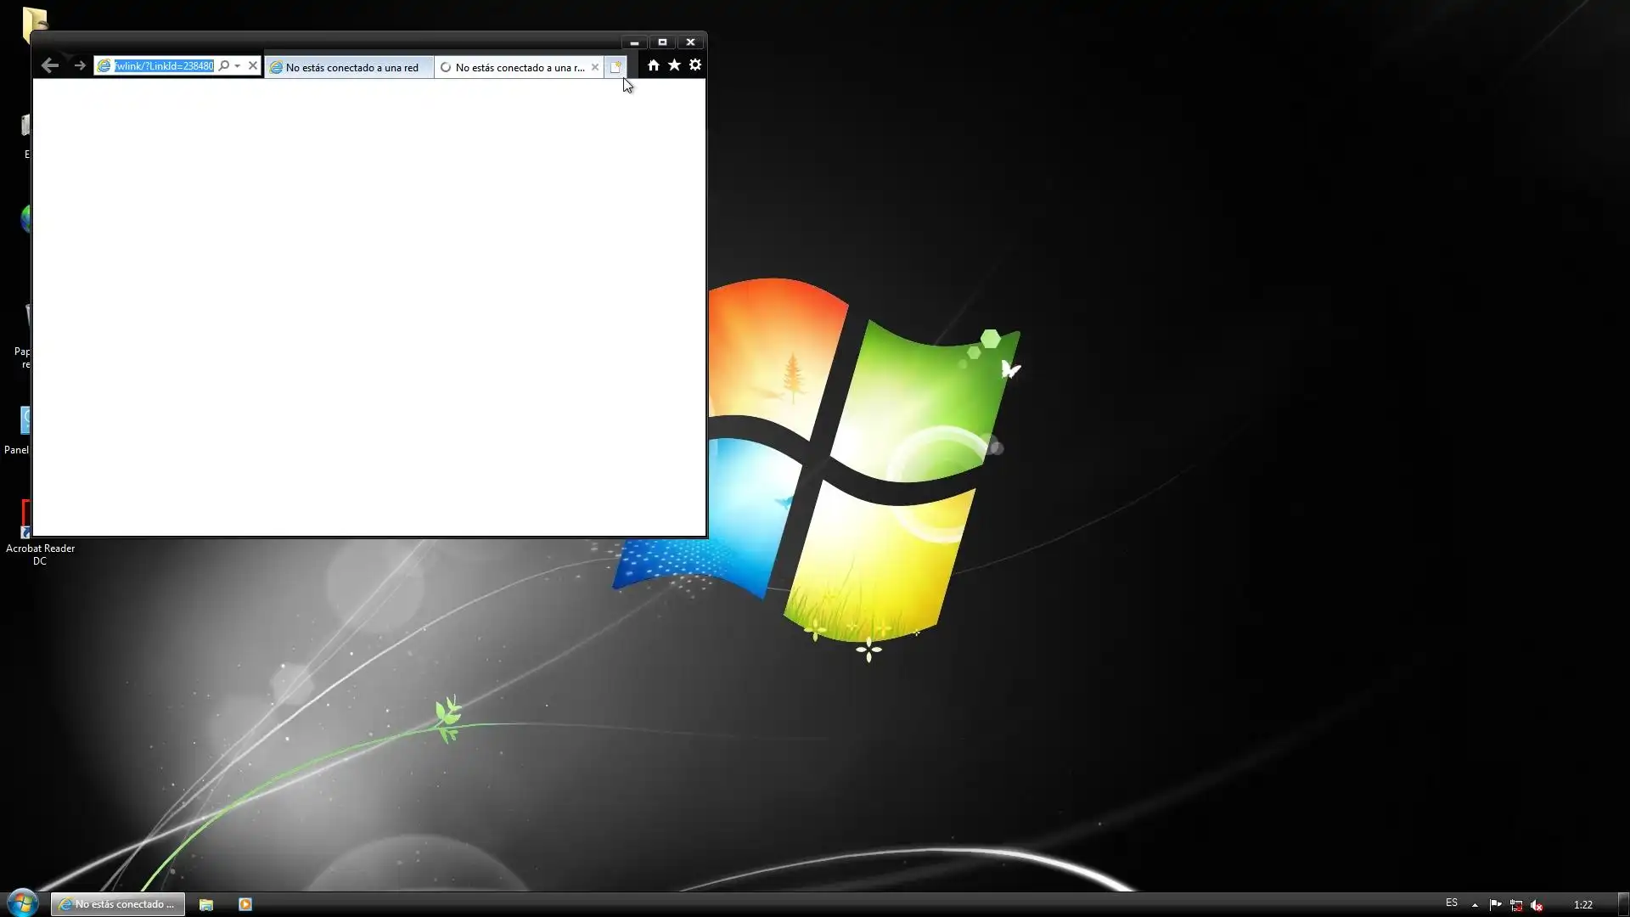
Task: Show hidden system tray icons
Action: tap(1475, 904)
